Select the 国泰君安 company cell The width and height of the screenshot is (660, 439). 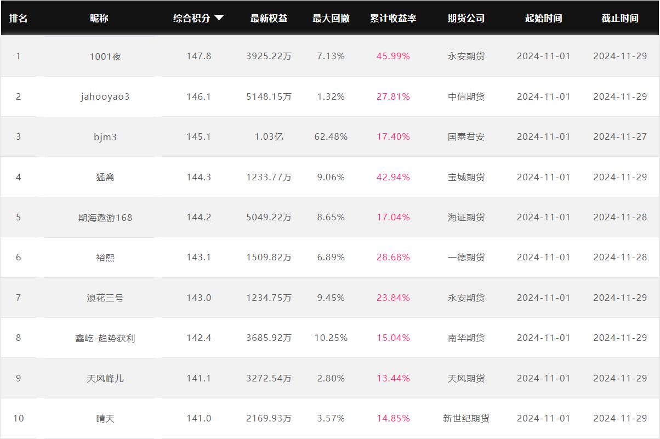(x=466, y=136)
